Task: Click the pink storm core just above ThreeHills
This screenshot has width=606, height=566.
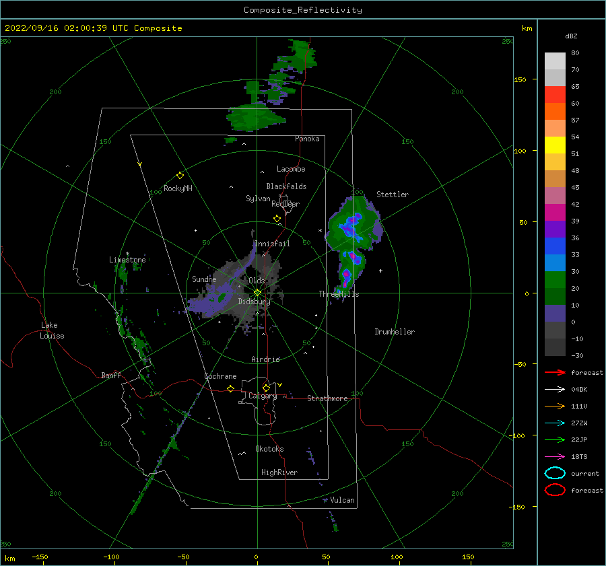Action: [x=346, y=275]
